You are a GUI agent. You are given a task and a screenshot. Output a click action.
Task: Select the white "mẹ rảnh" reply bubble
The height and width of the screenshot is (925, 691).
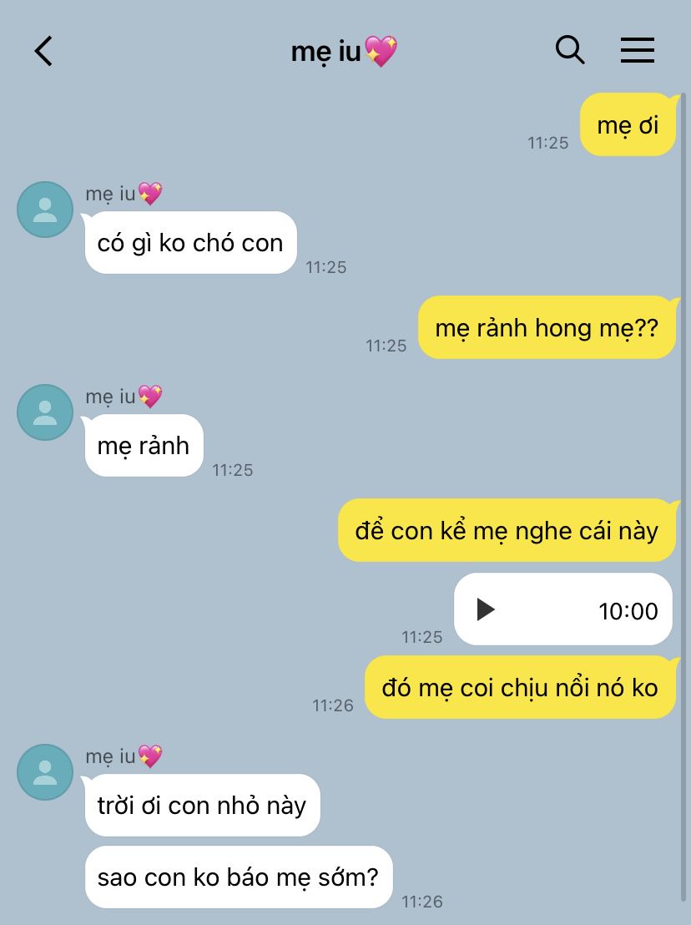144,446
